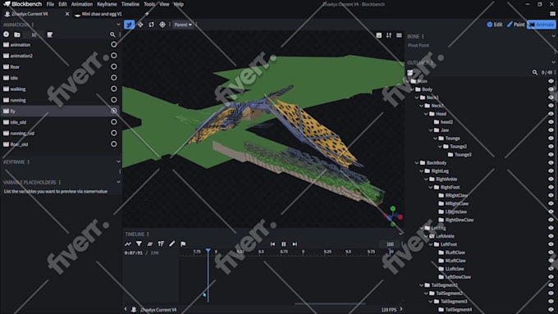Collapse the Jaw bone group
The width and height of the screenshot is (558, 314).
[x=431, y=130]
